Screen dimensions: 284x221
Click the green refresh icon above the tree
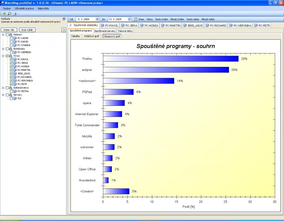click(64, 30)
